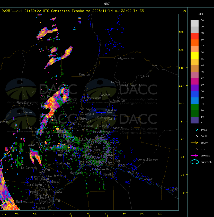The image size is (214, 217).
Task: Click the 180 km tick on vertical axis
Action: [x=181, y=32]
